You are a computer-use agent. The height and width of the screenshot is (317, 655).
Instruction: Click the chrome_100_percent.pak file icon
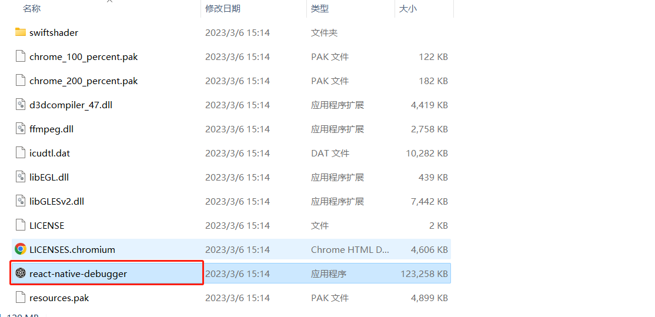point(21,56)
